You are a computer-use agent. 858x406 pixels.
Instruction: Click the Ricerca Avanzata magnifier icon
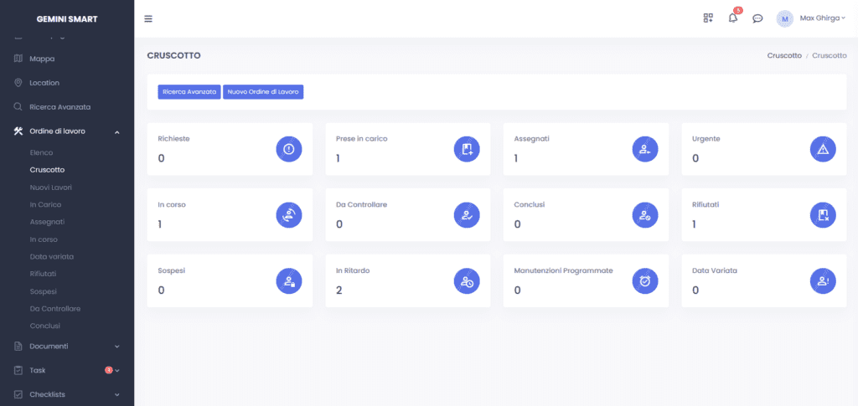18,106
